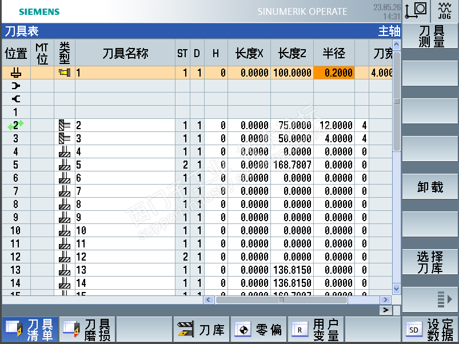459x344 pixels.
Task: Click the 长度Z value 50.0000
Action: tap(294, 138)
